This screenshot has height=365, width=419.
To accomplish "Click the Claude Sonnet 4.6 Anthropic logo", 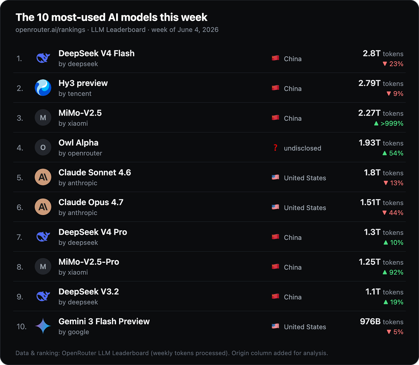I will (x=43, y=177).
